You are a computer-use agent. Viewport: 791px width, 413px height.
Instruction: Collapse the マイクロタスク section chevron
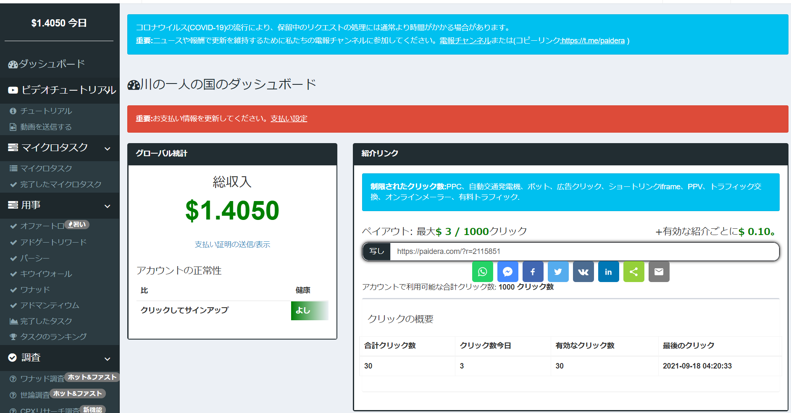pyautogui.click(x=108, y=148)
